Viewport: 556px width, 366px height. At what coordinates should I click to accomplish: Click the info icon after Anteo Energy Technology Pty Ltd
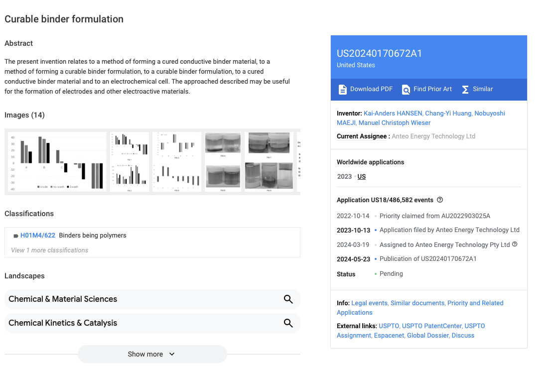(x=515, y=244)
